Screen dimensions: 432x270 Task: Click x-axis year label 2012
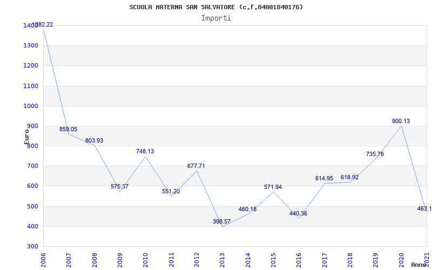tap(197, 259)
